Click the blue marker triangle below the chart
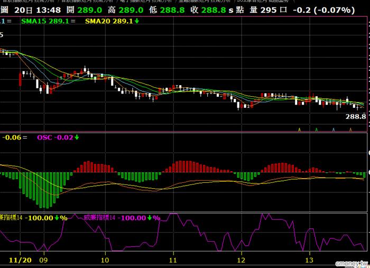370x268 pixels. click(x=333, y=128)
